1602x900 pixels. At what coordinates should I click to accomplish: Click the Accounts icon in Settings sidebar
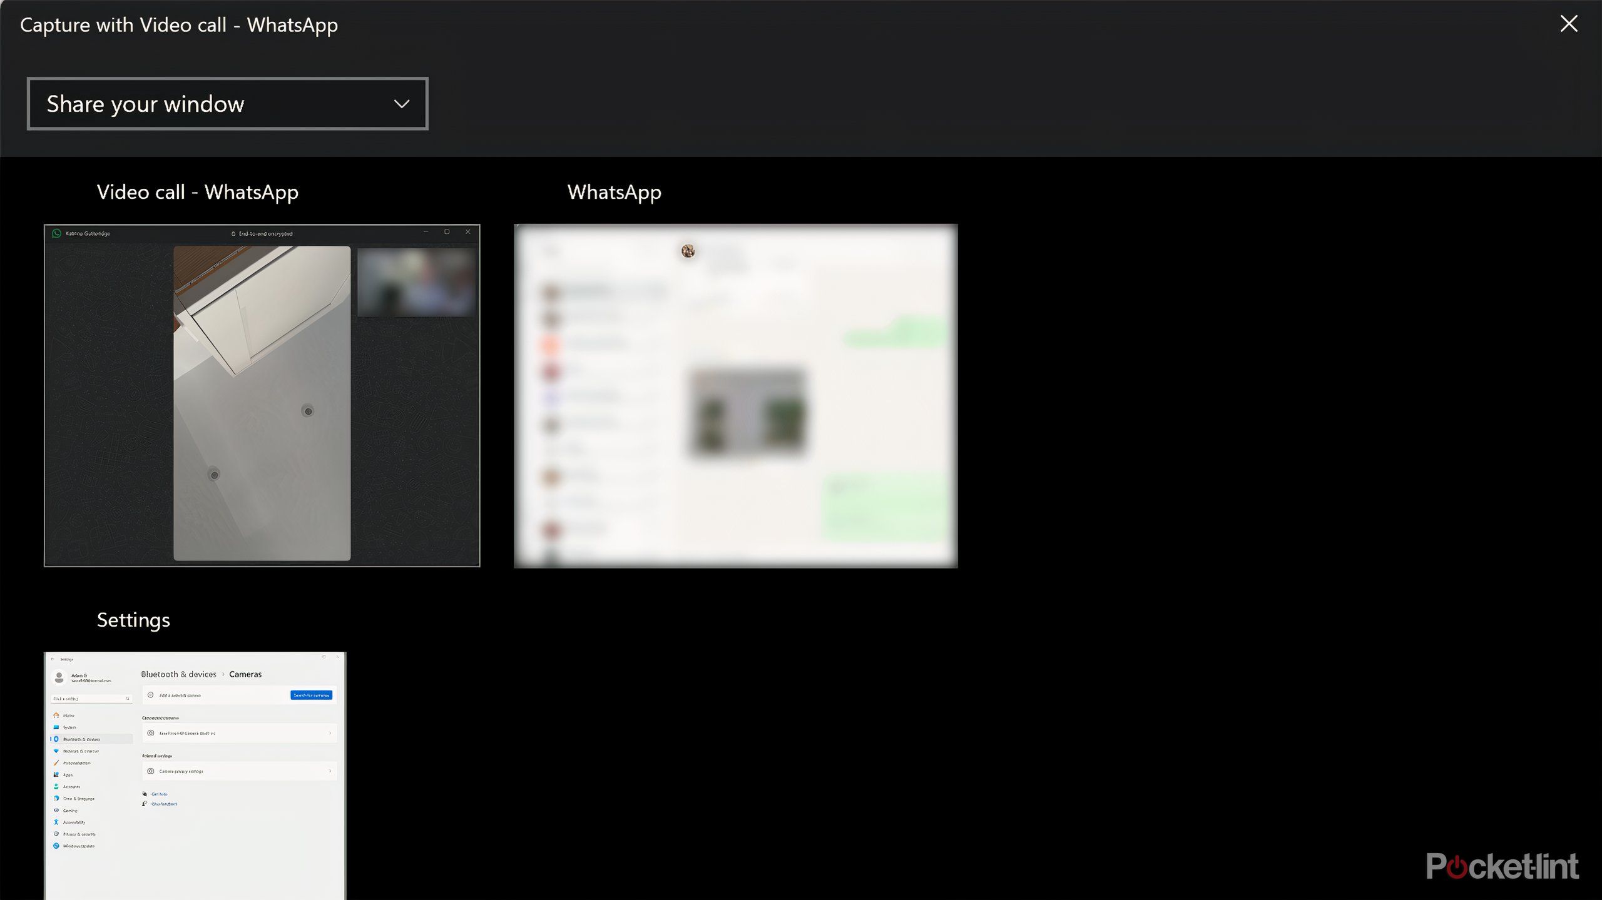pyautogui.click(x=56, y=787)
